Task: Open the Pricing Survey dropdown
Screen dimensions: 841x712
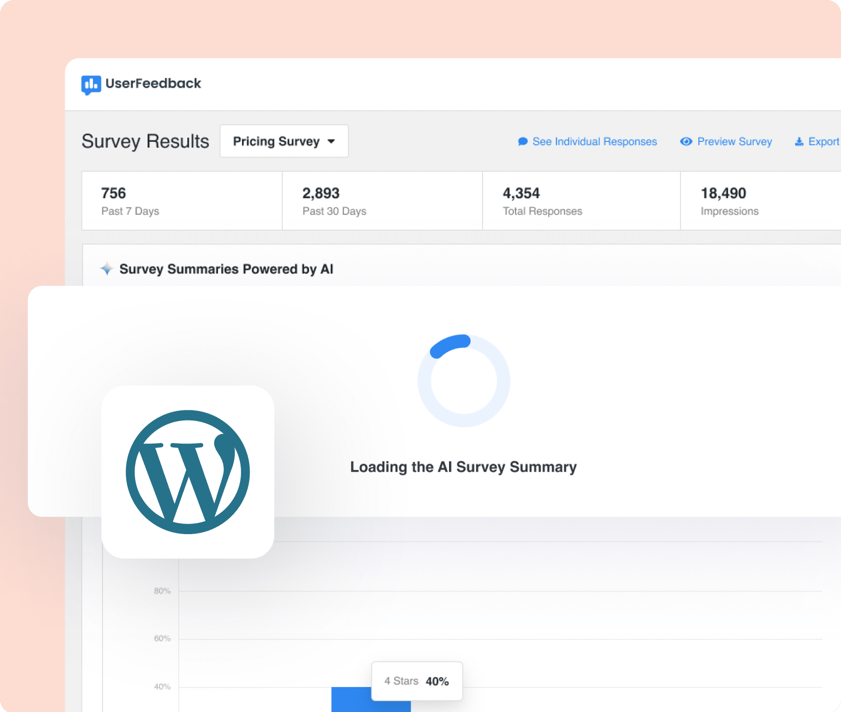Action: point(284,141)
